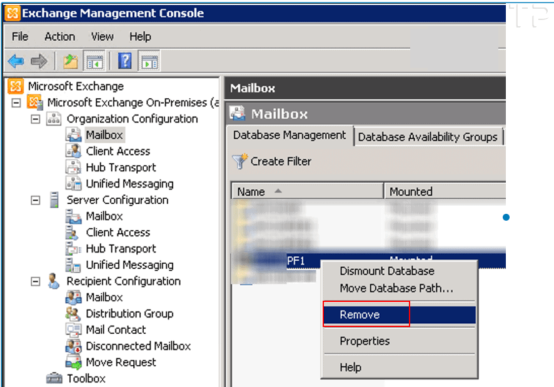Select Mailbox under Recipient Configuration
The height and width of the screenshot is (387, 554).
104,298
